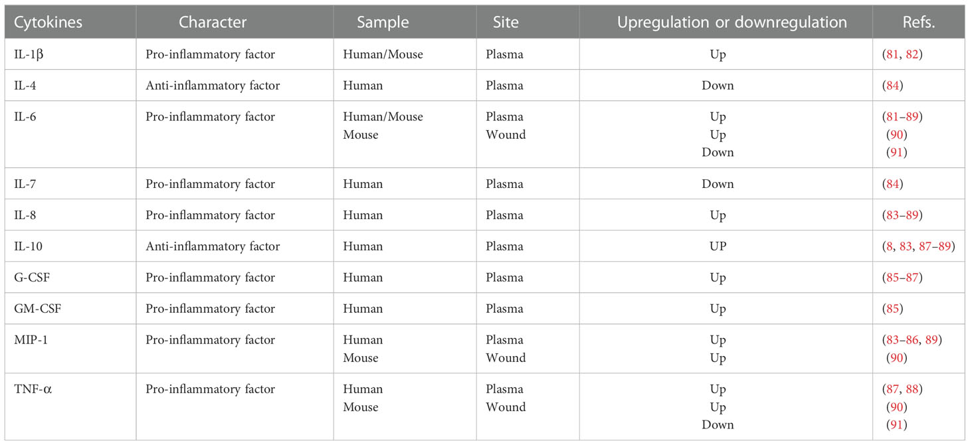Viewport: 970px width, 445px height.
Task: Open reference 81 in the IL-1β row
Action: (x=893, y=54)
